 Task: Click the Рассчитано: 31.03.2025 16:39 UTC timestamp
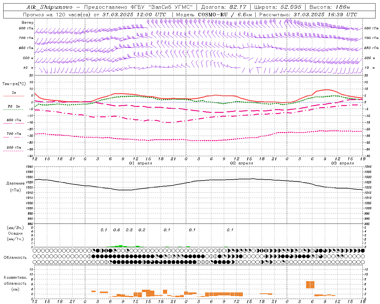pyautogui.click(x=308, y=15)
